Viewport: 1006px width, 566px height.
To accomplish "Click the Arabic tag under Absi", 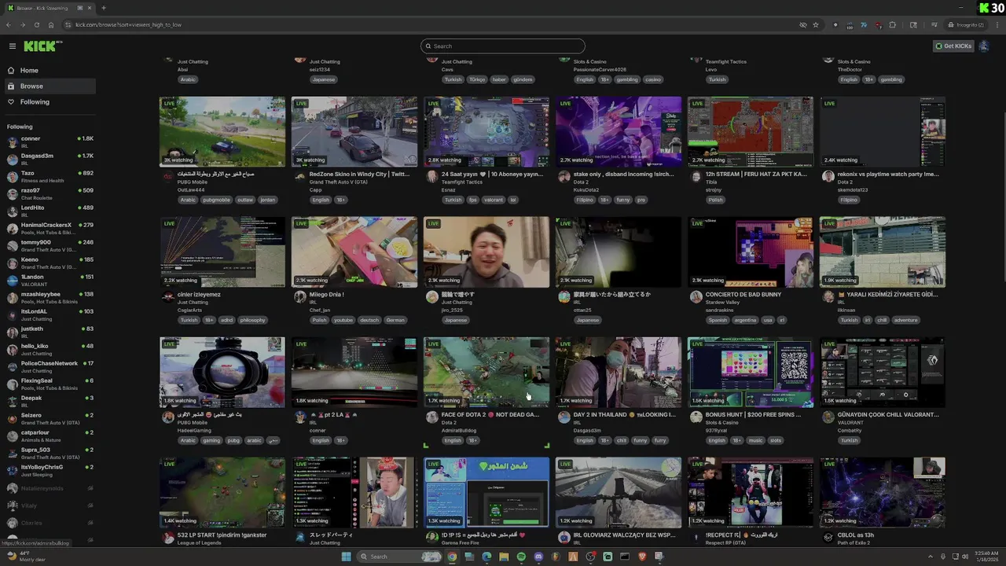I will (x=188, y=79).
